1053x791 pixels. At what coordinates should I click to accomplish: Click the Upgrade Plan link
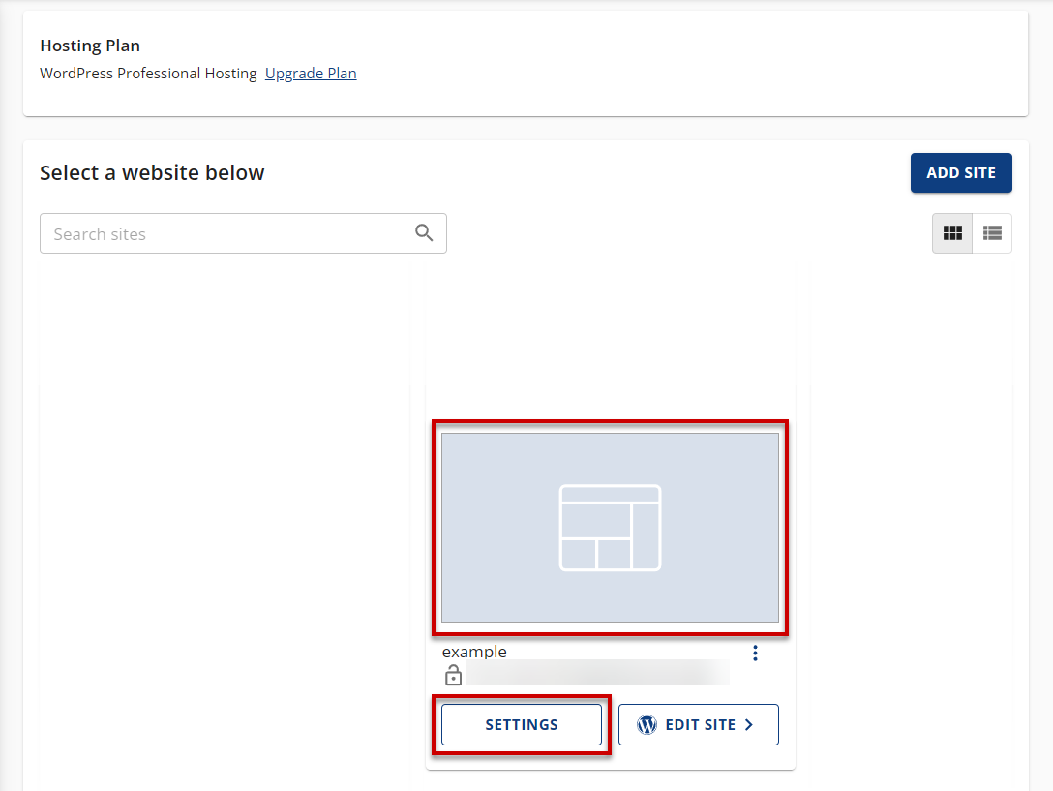[x=311, y=74]
